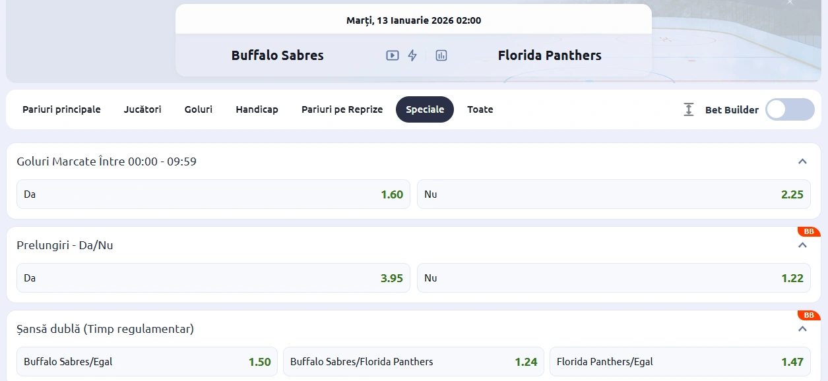The width and height of the screenshot is (828, 381).
Task: Click the BB badge on Prelungiri section
Action: (x=808, y=231)
